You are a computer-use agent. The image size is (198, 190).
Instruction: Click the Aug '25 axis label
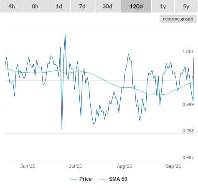(124, 166)
